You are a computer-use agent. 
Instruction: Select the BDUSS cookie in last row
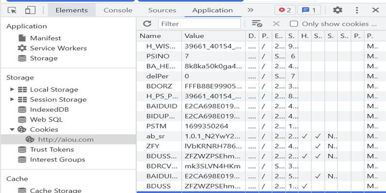tap(158, 186)
